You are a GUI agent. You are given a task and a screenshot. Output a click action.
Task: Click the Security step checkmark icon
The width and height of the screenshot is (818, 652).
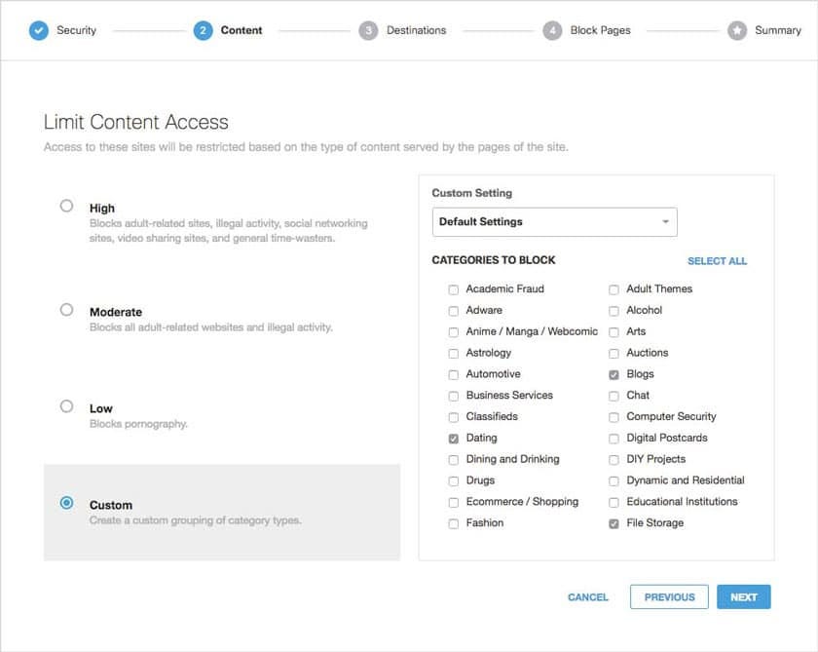[39, 30]
